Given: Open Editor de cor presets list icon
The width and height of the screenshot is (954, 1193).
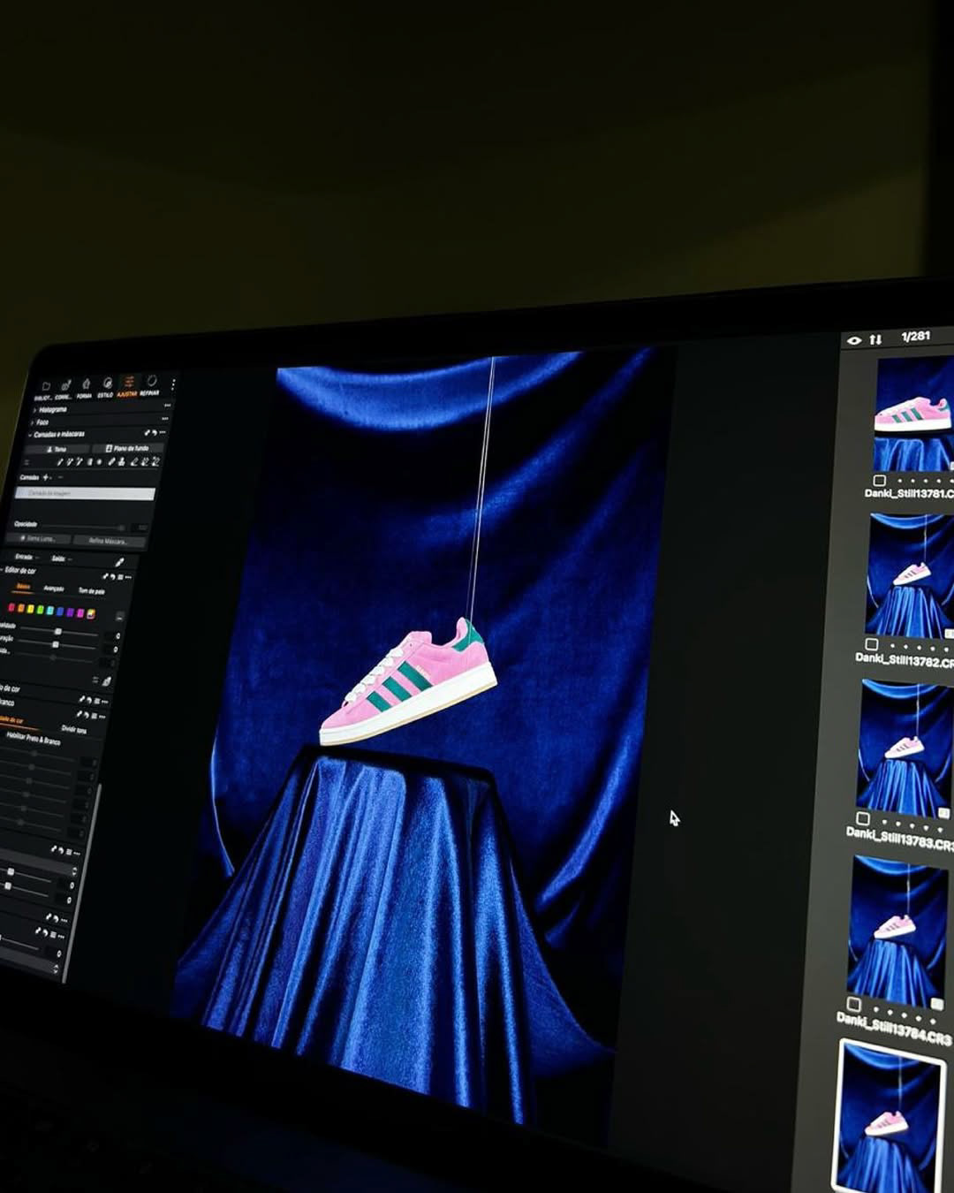Looking at the screenshot, I should (x=120, y=577).
